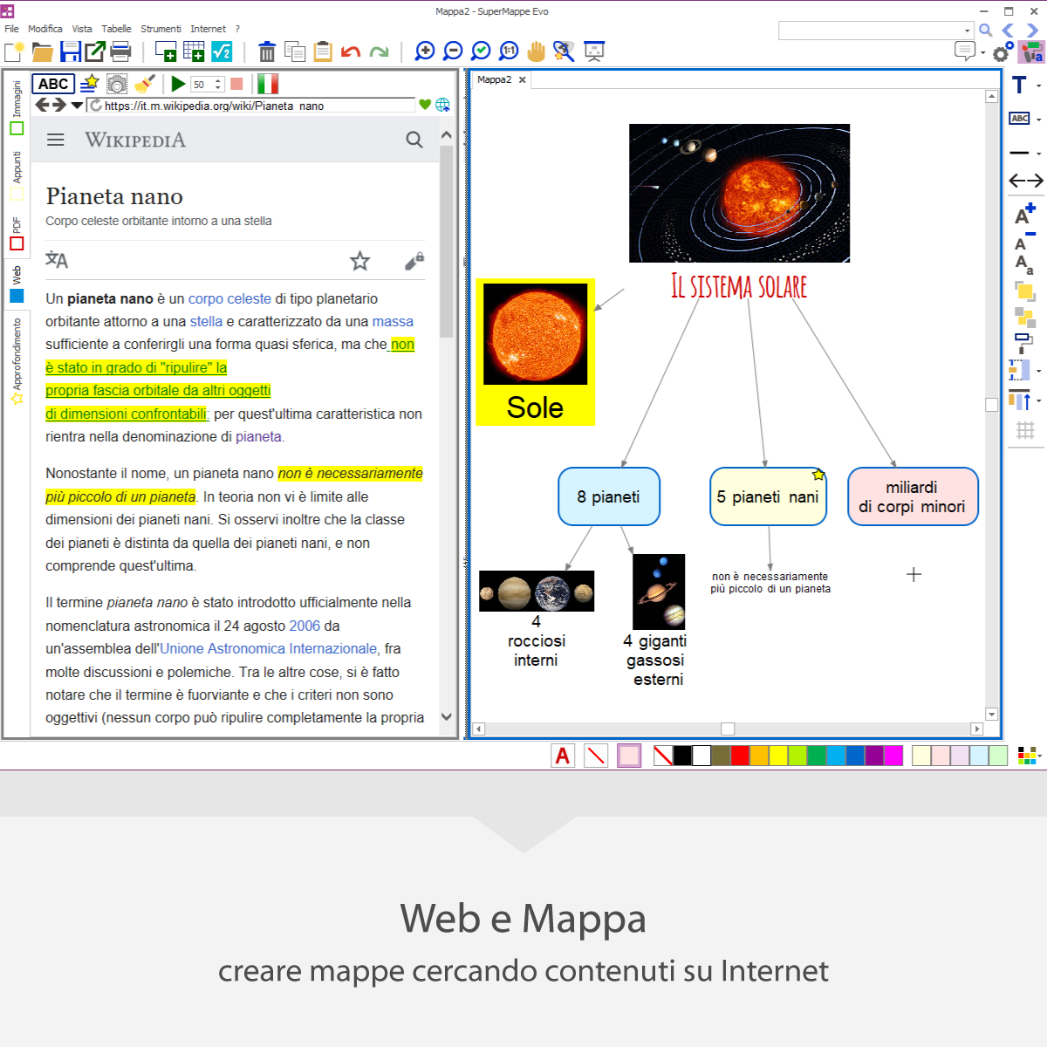Clear highlights with the broom icon
Viewport: 1047px width, 1047px height.
145,84
